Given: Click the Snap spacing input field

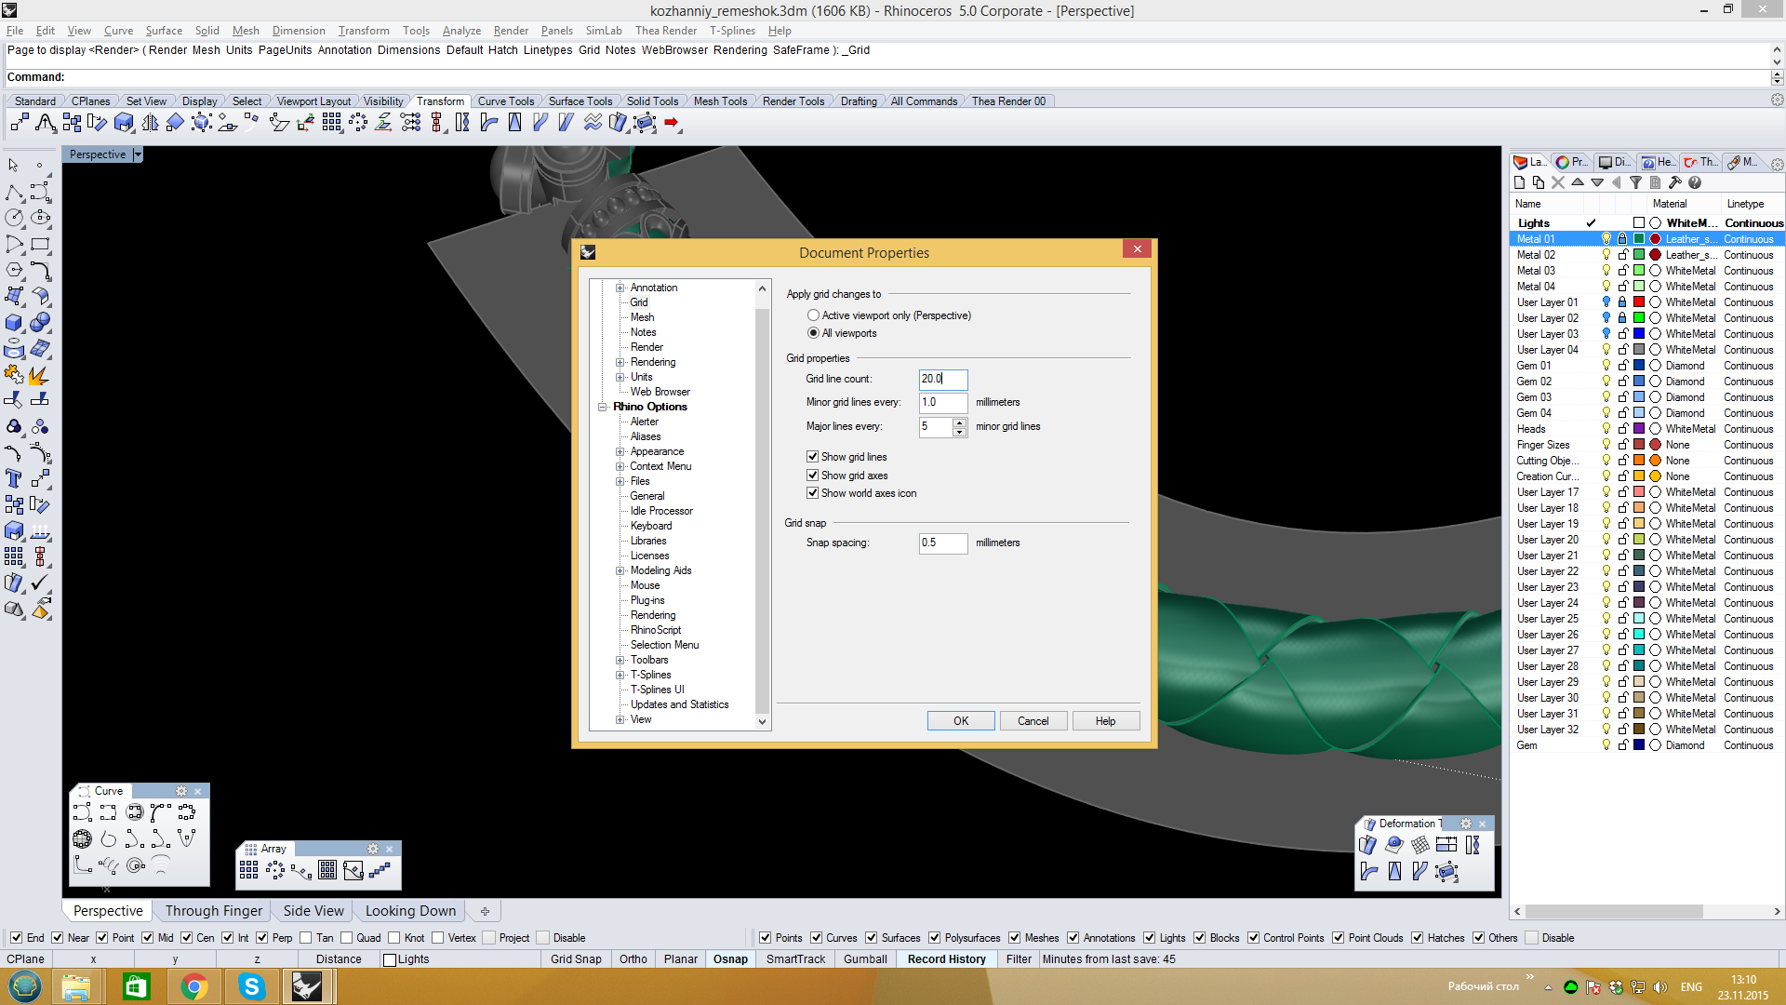Looking at the screenshot, I should click(943, 543).
